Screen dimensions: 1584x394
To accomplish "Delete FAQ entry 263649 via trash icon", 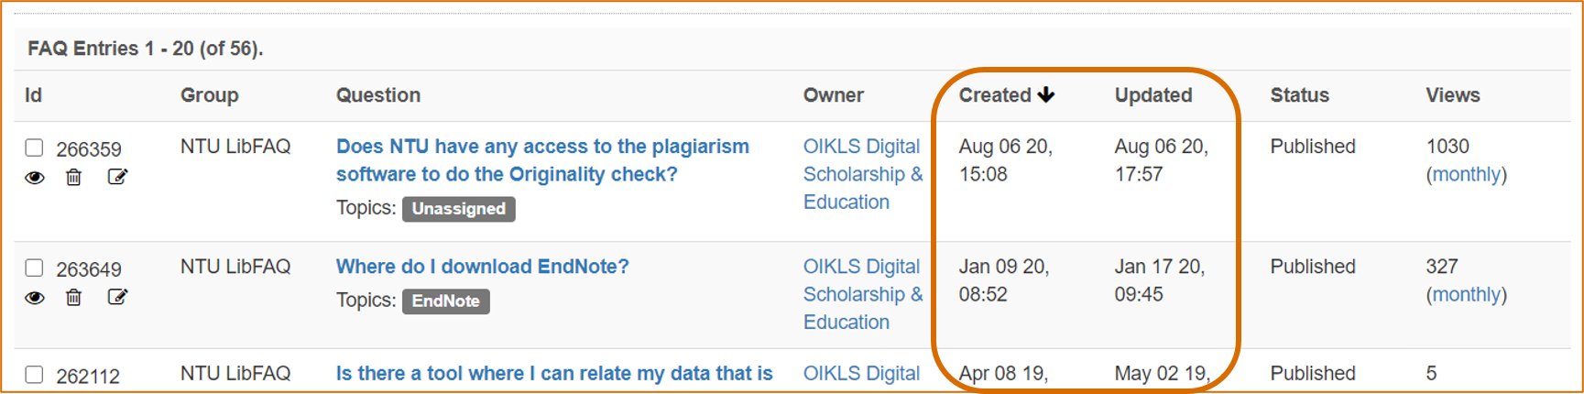I will pos(73,297).
